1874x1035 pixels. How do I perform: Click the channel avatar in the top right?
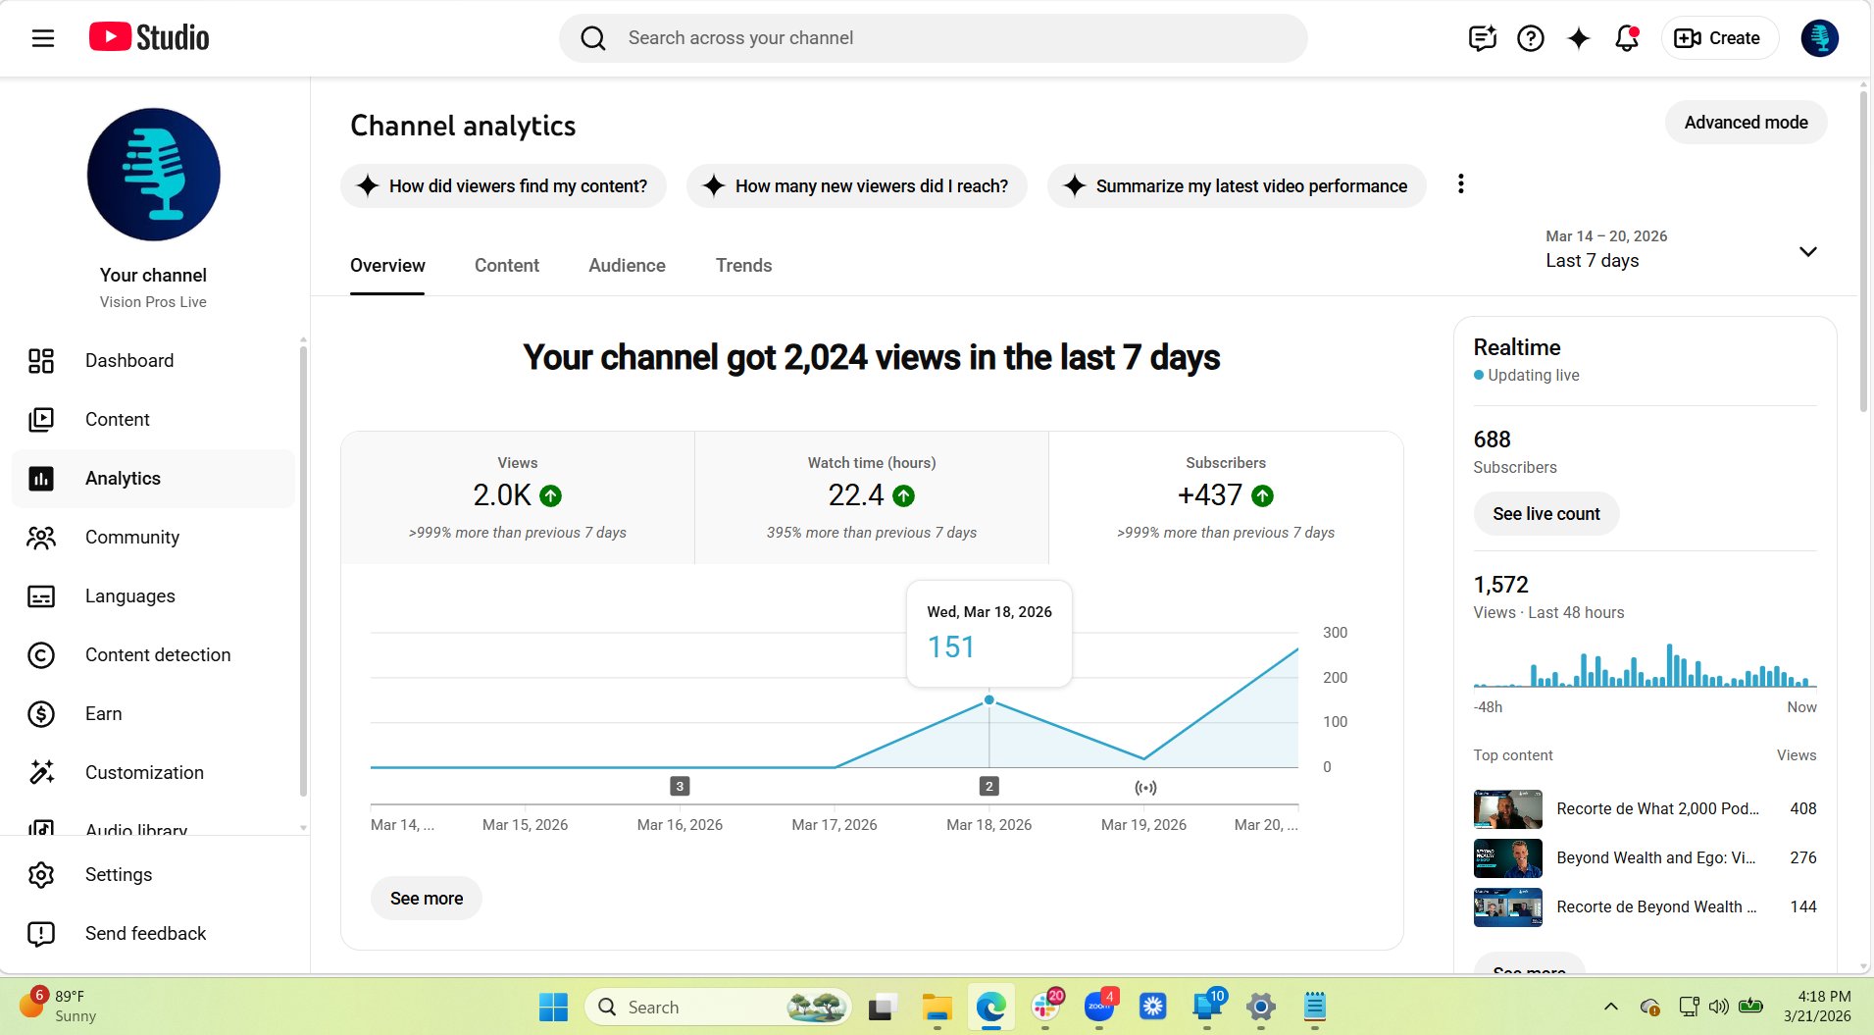[x=1820, y=37]
